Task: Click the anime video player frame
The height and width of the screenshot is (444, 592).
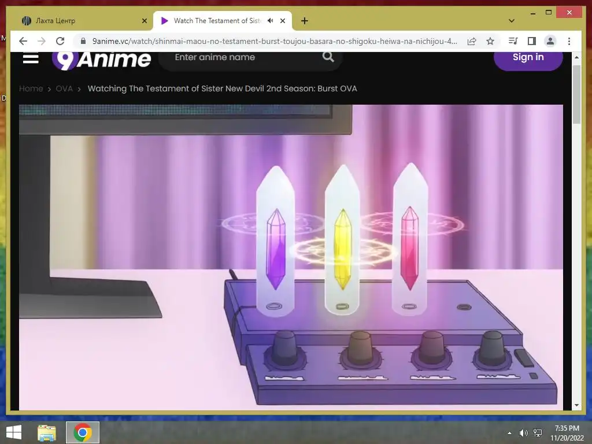Action: pyautogui.click(x=291, y=257)
